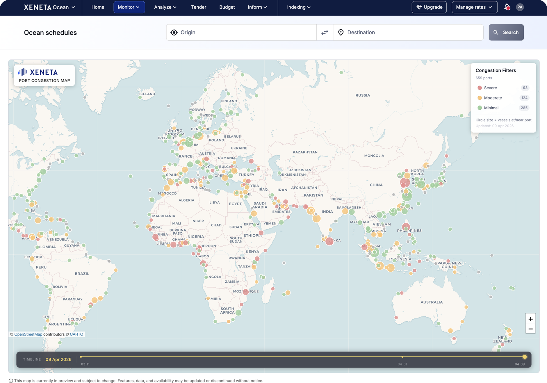Click the Xeneta Port Congestion Map logo badge
547x383 pixels.
point(44,75)
